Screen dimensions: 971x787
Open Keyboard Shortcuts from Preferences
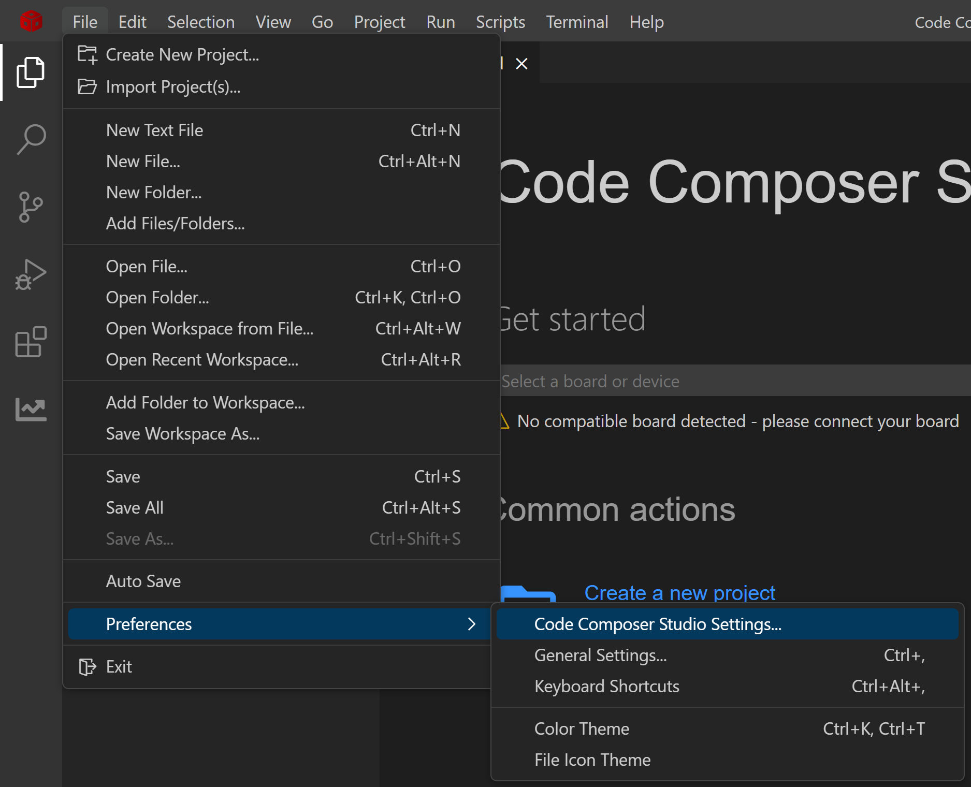(x=606, y=687)
